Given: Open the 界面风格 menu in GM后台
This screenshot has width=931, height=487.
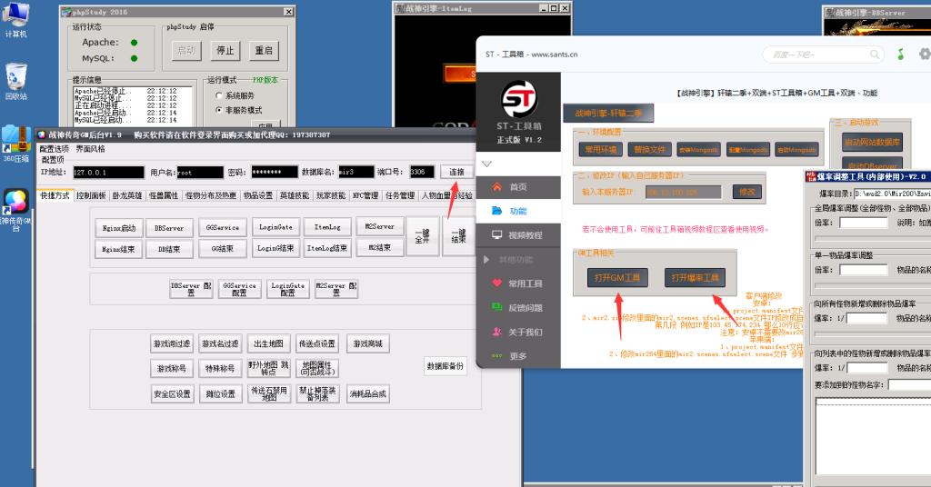Looking at the screenshot, I should pyautogui.click(x=90, y=149).
